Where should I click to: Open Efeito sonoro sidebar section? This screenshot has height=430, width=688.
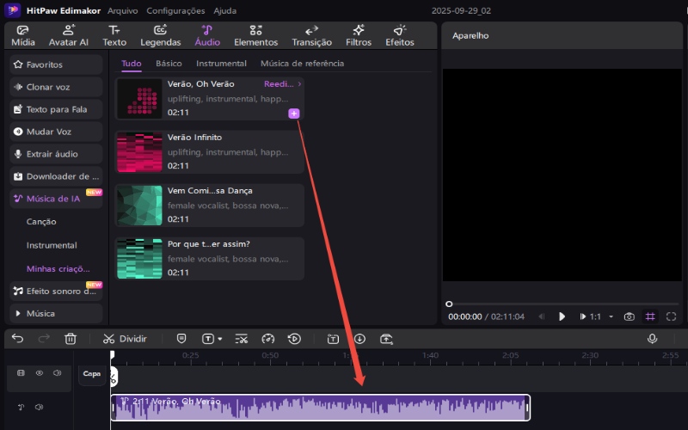click(x=56, y=291)
